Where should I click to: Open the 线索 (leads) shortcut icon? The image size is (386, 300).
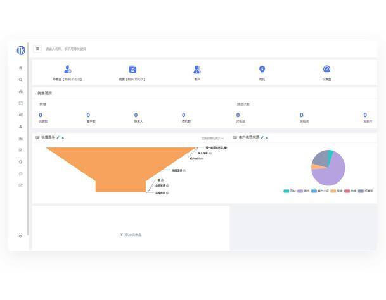pyautogui.click(x=132, y=70)
